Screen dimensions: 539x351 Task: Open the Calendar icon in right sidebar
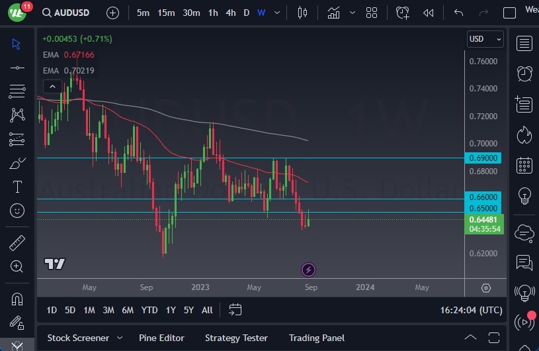coord(524,165)
